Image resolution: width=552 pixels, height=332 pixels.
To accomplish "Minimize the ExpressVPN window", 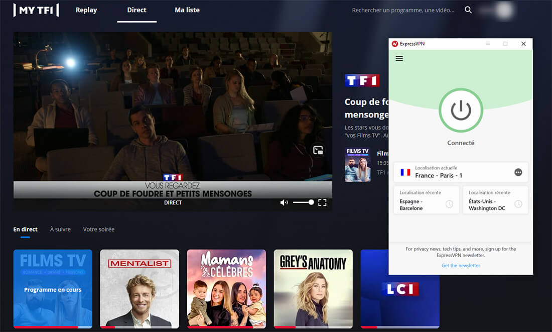I will coord(488,44).
